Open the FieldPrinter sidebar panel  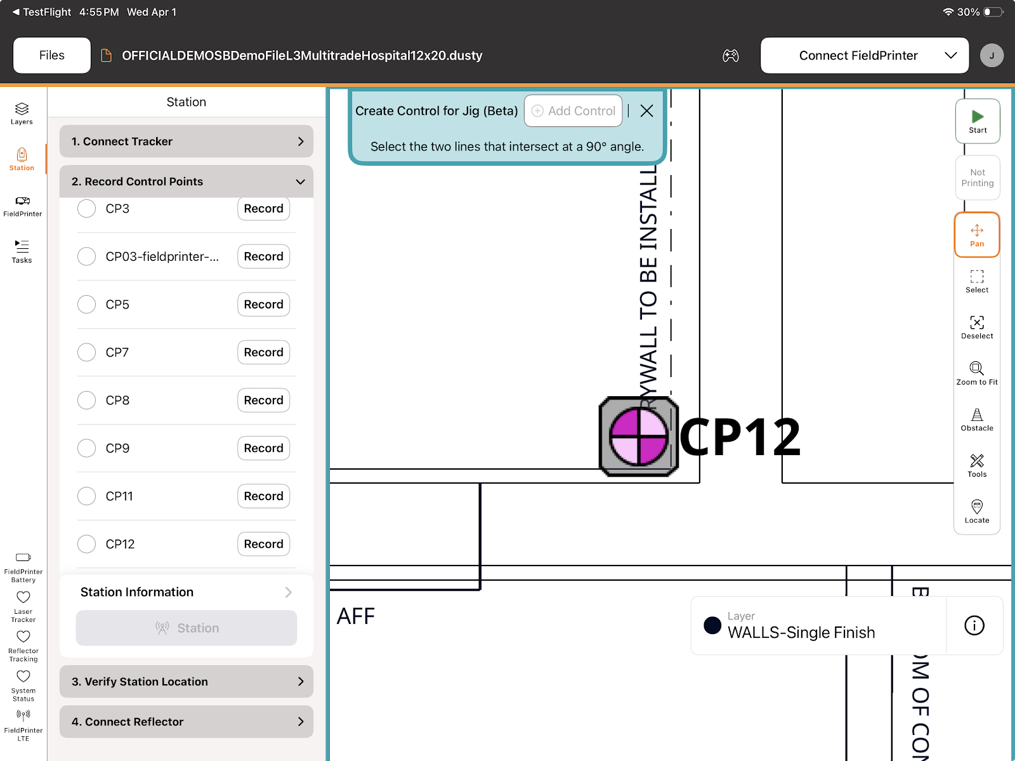(x=22, y=206)
